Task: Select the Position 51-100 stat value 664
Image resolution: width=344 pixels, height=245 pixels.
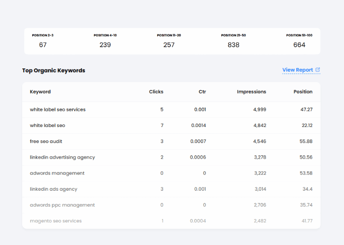Action: coord(299,45)
